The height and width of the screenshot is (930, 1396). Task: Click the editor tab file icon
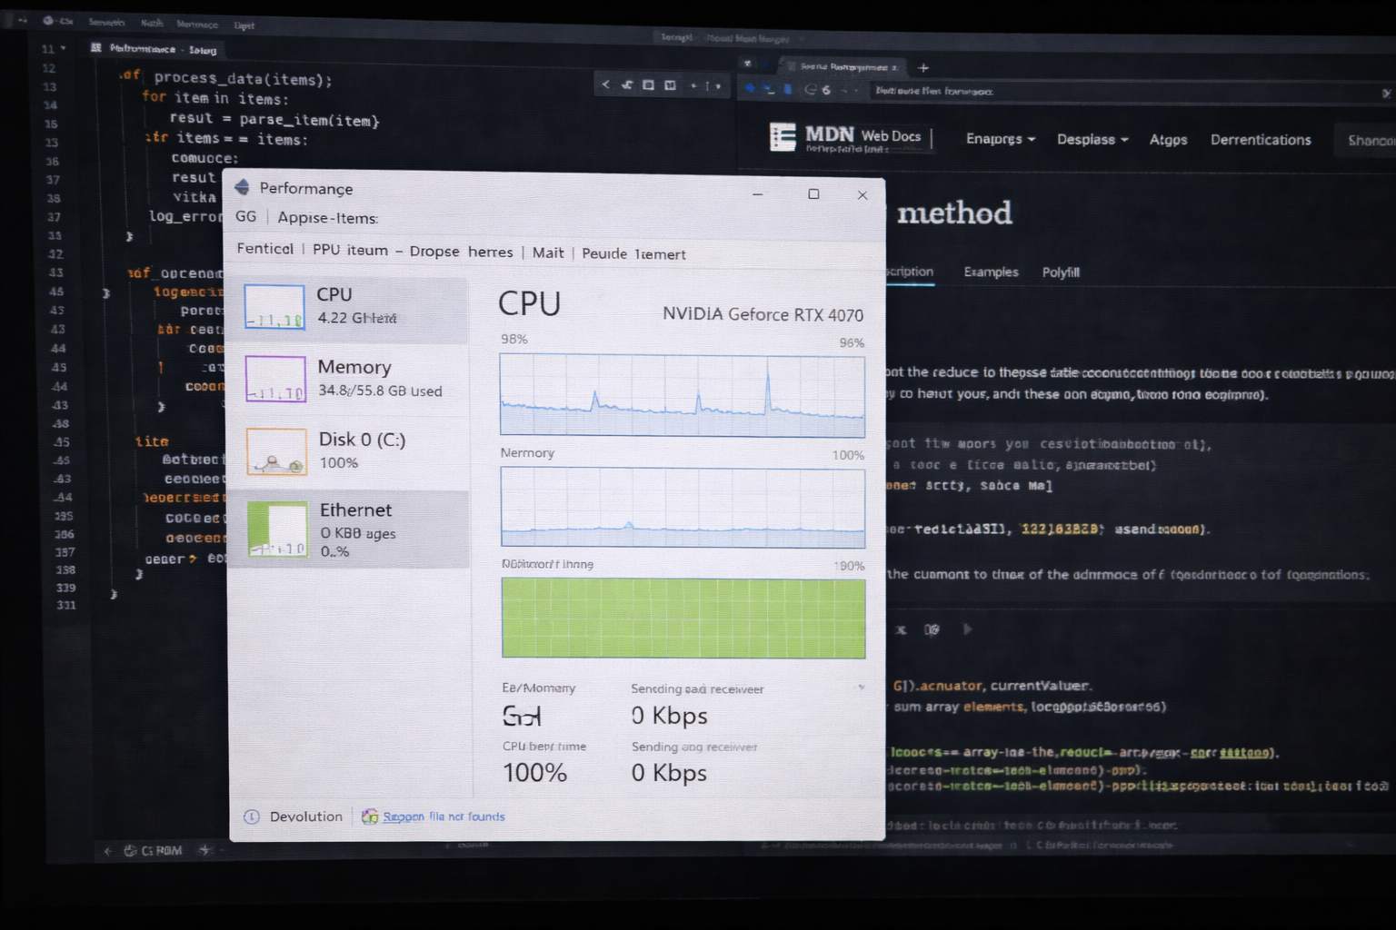pyautogui.click(x=96, y=47)
